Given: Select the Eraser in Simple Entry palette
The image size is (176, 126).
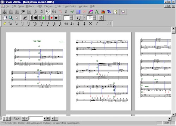Looking at the screenshot, I should [x=4, y=24].
